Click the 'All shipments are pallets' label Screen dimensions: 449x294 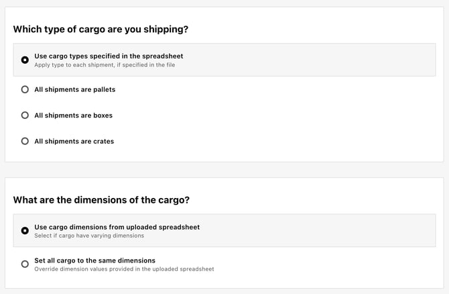pos(75,89)
